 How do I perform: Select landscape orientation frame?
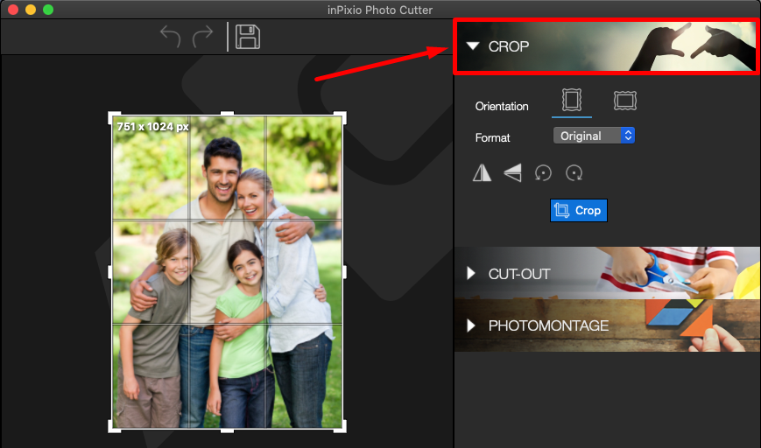click(625, 101)
